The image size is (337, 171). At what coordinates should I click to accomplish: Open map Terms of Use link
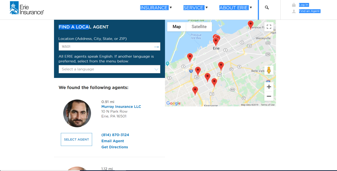(x=268, y=105)
